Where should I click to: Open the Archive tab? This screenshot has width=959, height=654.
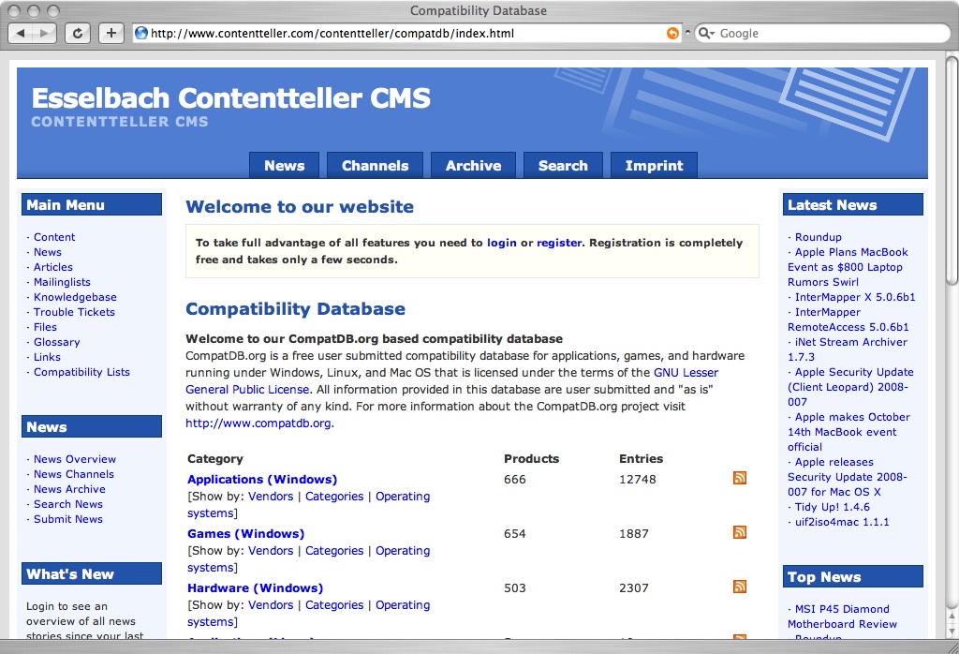click(x=473, y=165)
